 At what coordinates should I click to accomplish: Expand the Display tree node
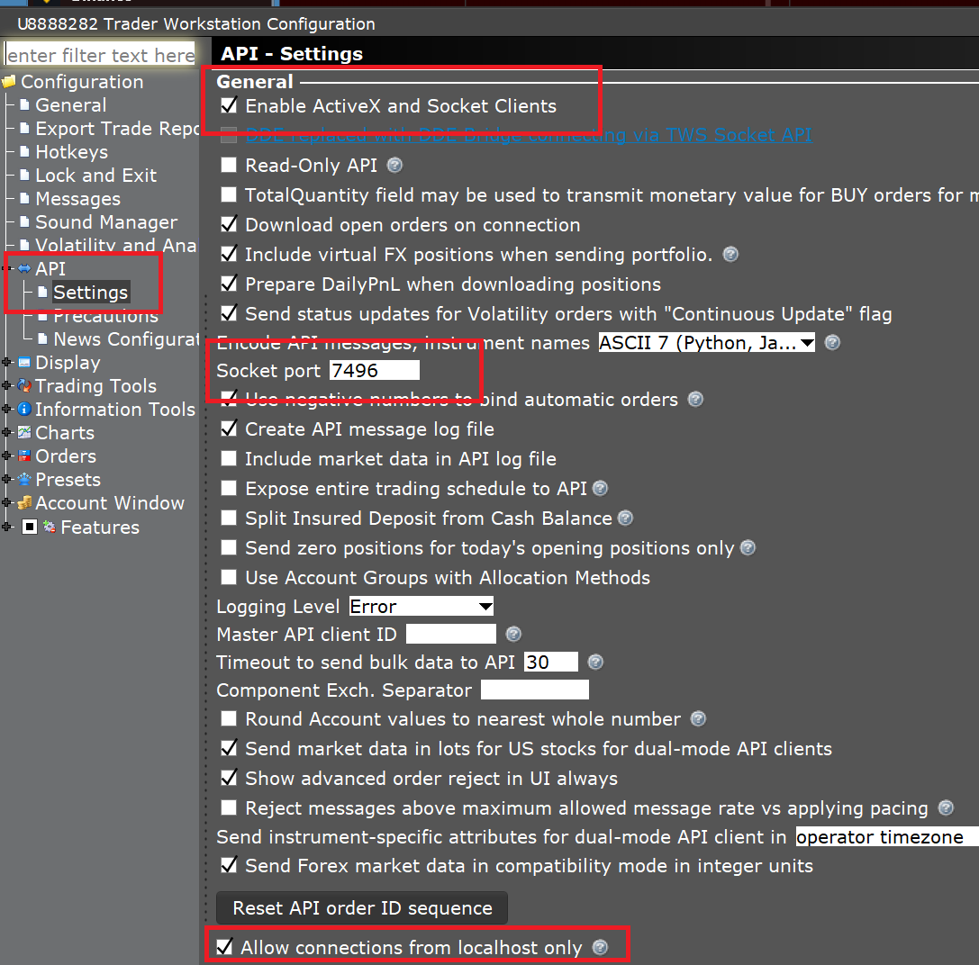tap(7, 362)
